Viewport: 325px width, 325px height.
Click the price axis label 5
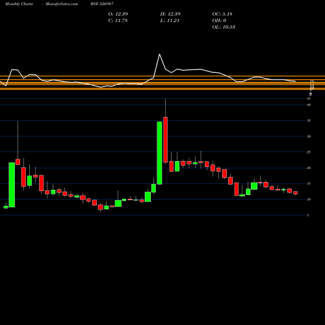(308, 215)
